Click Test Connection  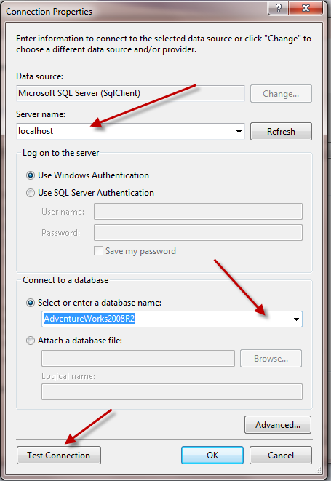(x=59, y=456)
